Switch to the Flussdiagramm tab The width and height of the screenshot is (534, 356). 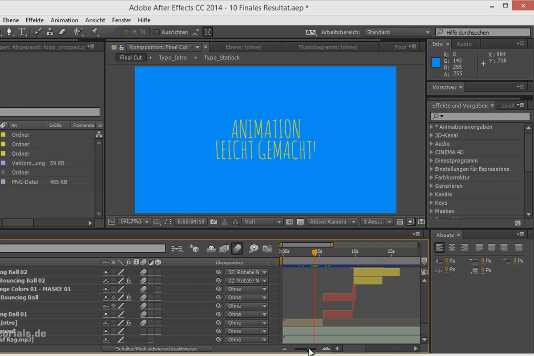click(328, 47)
